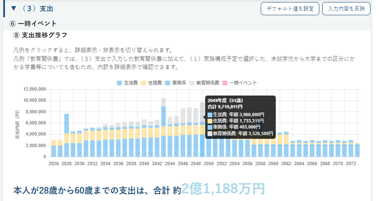Click the text 本人が28歳から60歳までの支出は、合計 約
The width and height of the screenshot is (379, 201).
tap(97, 191)
